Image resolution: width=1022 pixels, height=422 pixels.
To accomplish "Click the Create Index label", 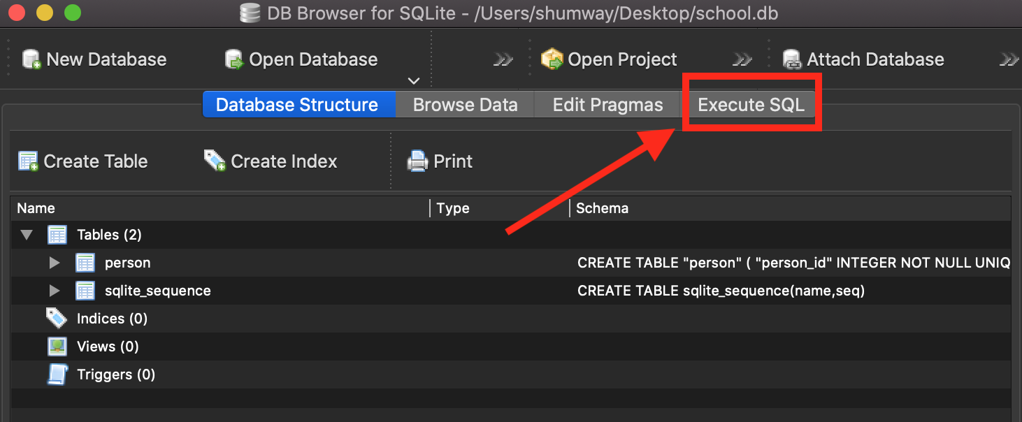I will 284,161.
